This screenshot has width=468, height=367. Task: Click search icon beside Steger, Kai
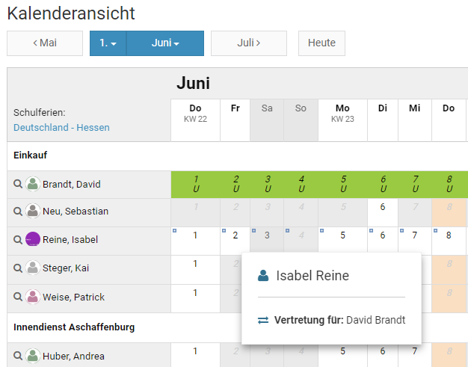click(x=18, y=268)
